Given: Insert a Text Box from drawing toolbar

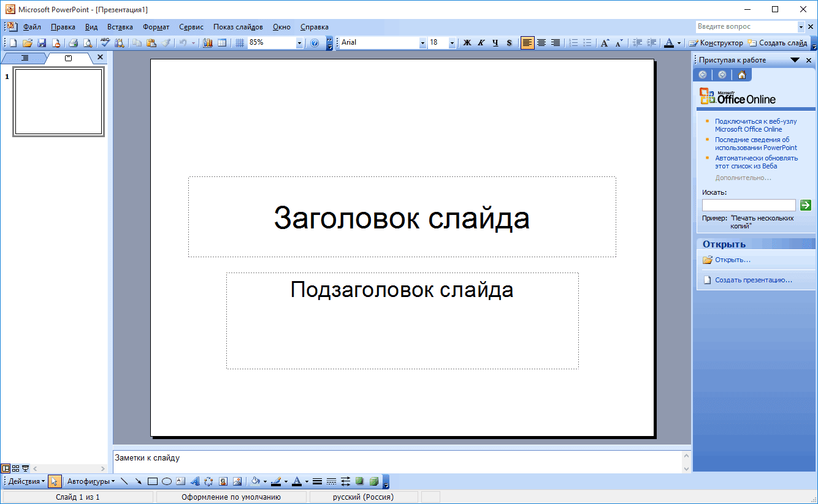Looking at the screenshot, I should tap(180, 481).
